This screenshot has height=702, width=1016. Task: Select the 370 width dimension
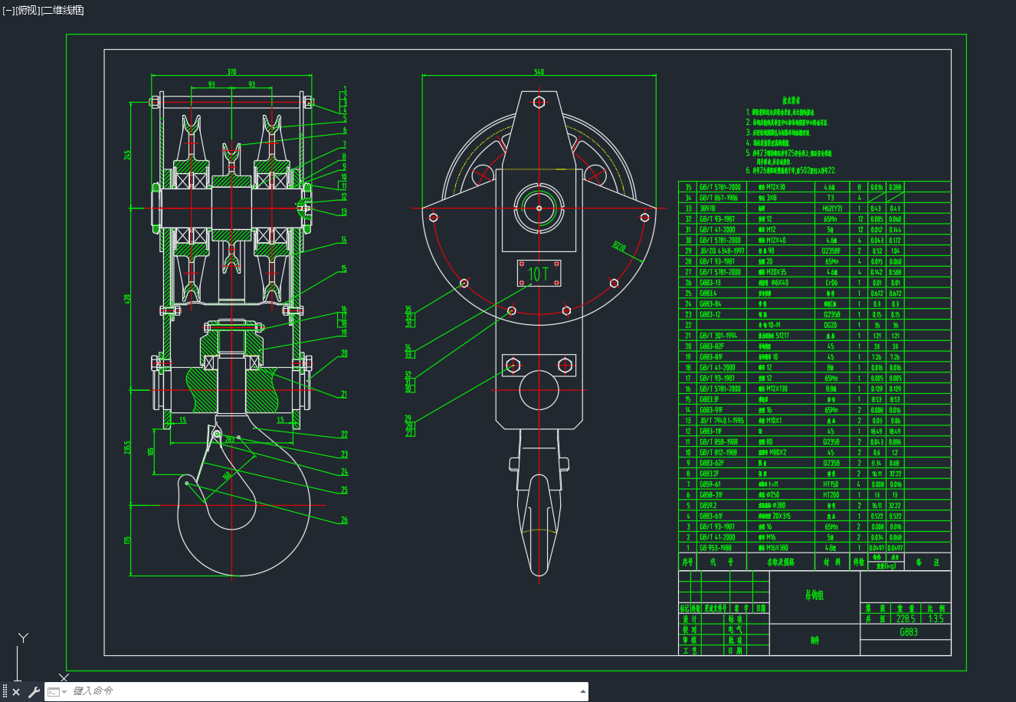(231, 72)
